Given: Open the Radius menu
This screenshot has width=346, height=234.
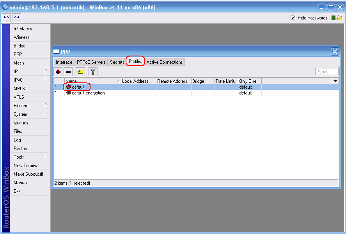Looking at the screenshot, I should coord(30,148).
